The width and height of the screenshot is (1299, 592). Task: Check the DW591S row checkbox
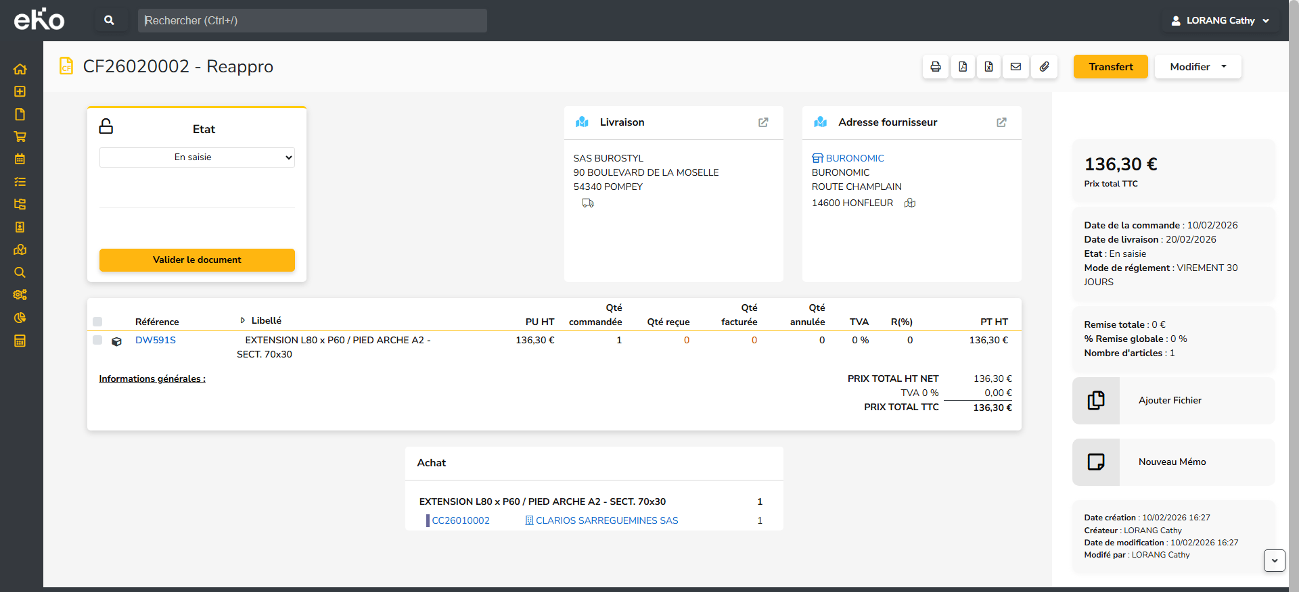tap(97, 340)
